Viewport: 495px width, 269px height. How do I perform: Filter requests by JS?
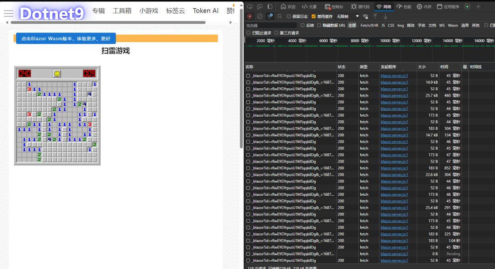click(x=383, y=26)
